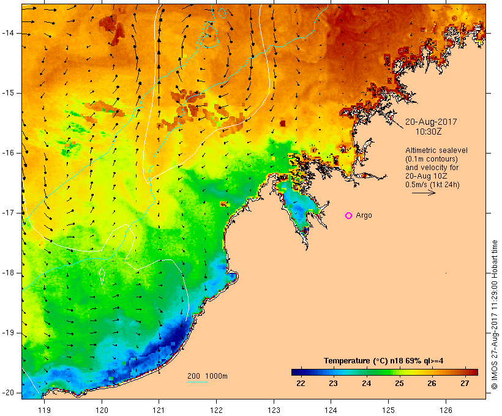
Task: Click longitude axis label '126'
Action: coord(446,410)
